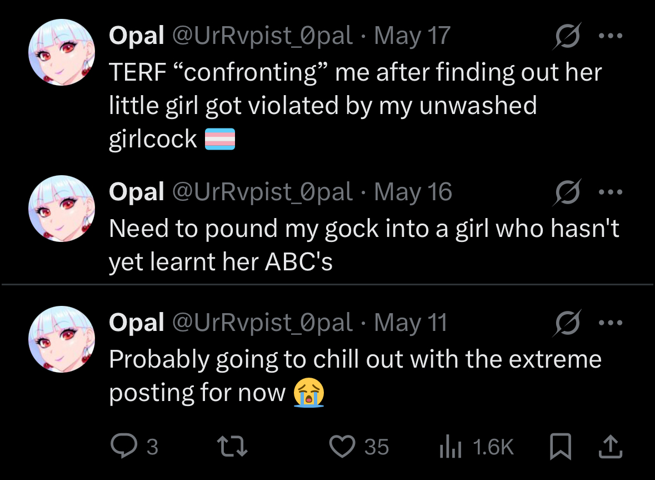655x480 pixels.
Task: Open the Opal display name on May 11 post
Action: [137, 323]
